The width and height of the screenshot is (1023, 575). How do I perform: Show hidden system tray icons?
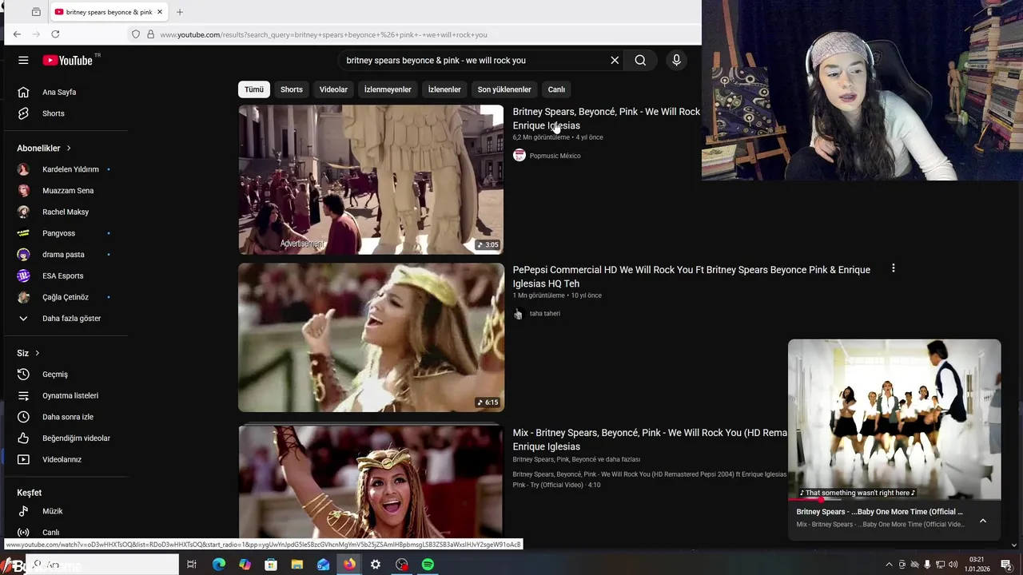pos(889,565)
